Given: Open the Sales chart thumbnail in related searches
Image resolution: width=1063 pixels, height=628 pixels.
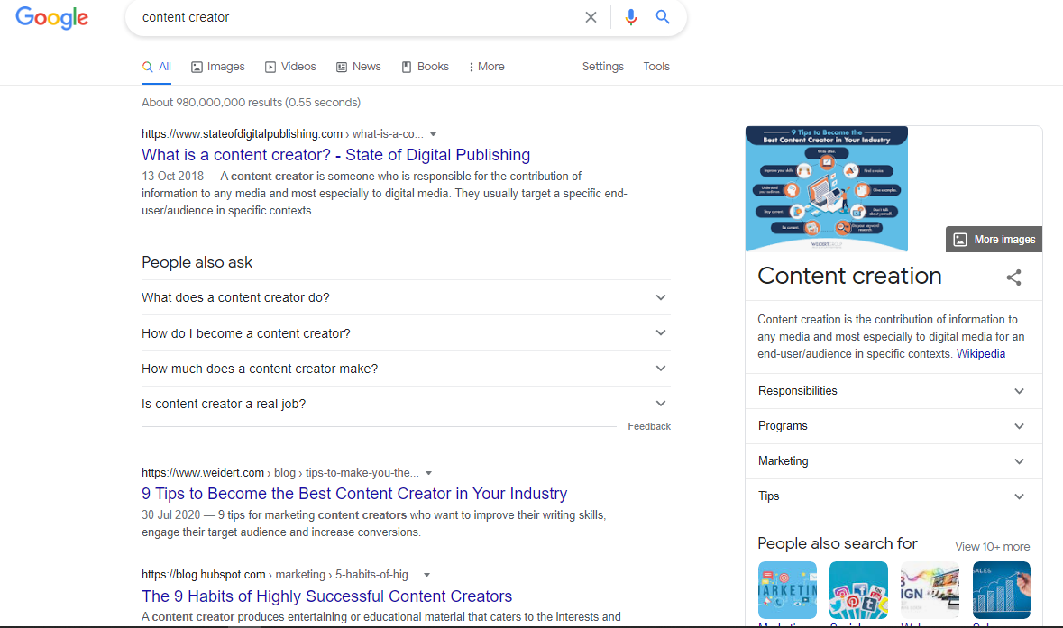Looking at the screenshot, I should 1002,590.
